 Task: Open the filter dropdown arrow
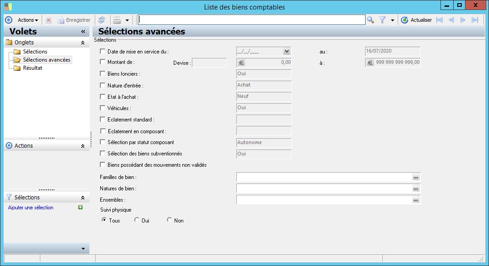tap(393, 20)
